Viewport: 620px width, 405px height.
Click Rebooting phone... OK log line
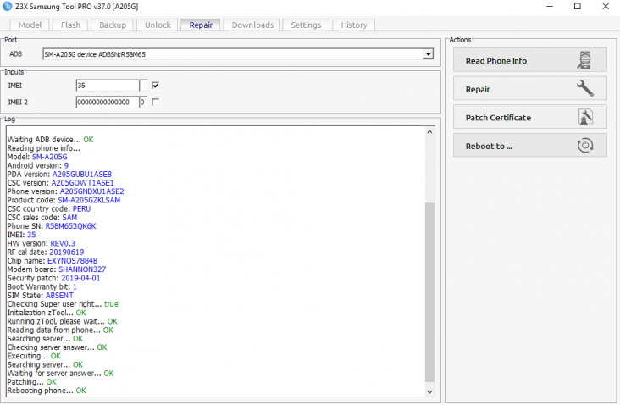(47, 391)
